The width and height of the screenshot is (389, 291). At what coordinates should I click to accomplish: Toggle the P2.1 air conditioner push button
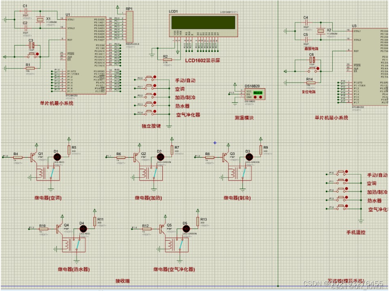pyautogui.click(x=150, y=86)
